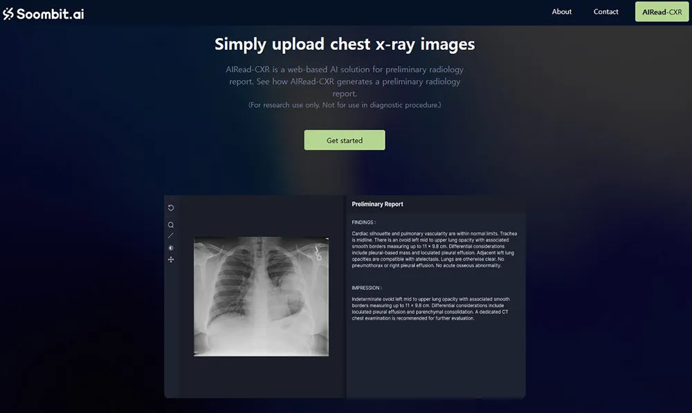Click the Soombit.ai logo
The height and width of the screenshot is (413, 692).
43,14
